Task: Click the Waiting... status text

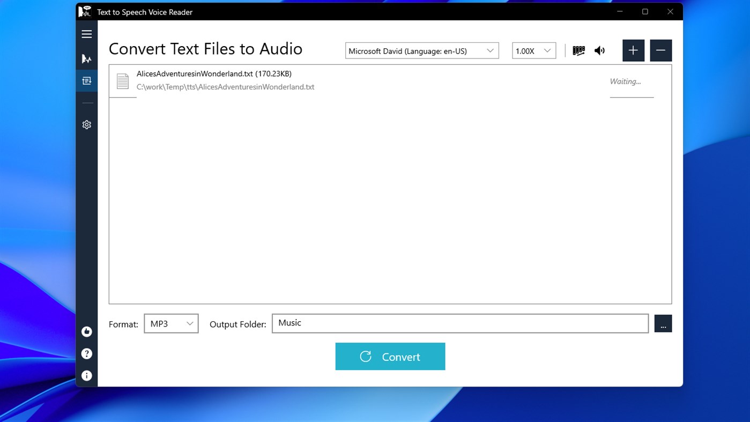Action: [x=625, y=82]
